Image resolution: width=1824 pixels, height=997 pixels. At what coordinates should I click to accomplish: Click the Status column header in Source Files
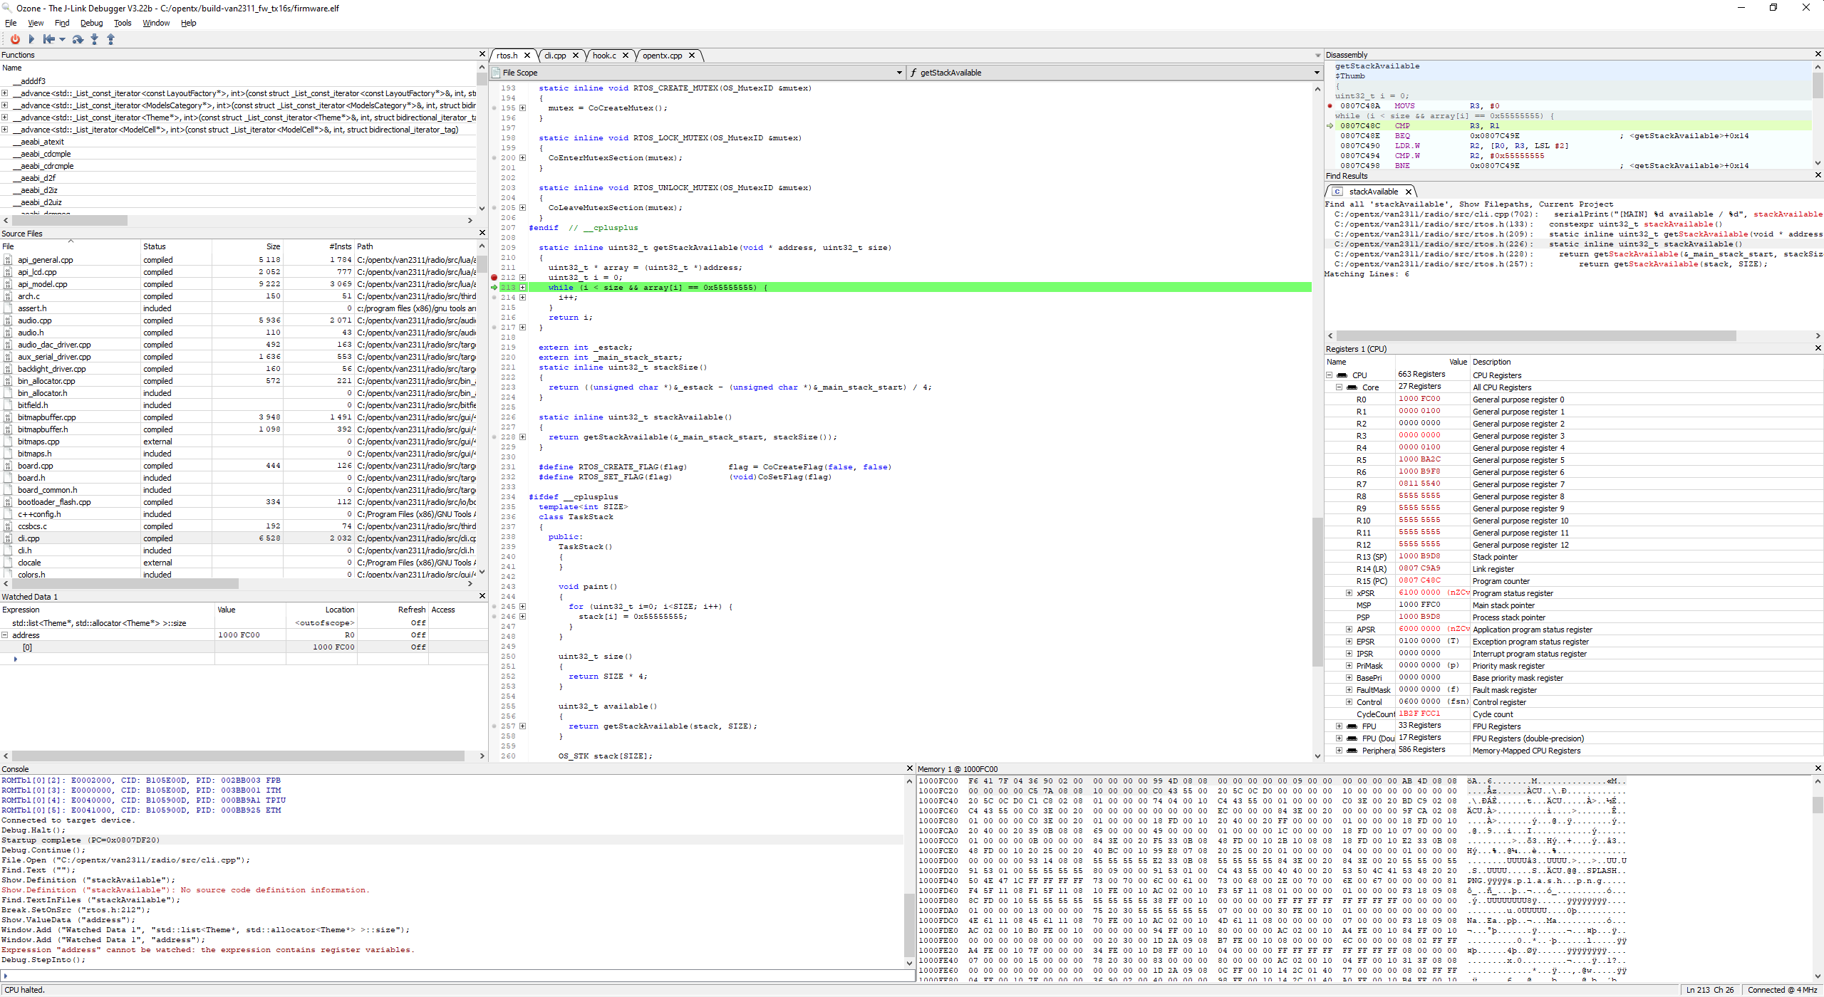tap(155, 246)
